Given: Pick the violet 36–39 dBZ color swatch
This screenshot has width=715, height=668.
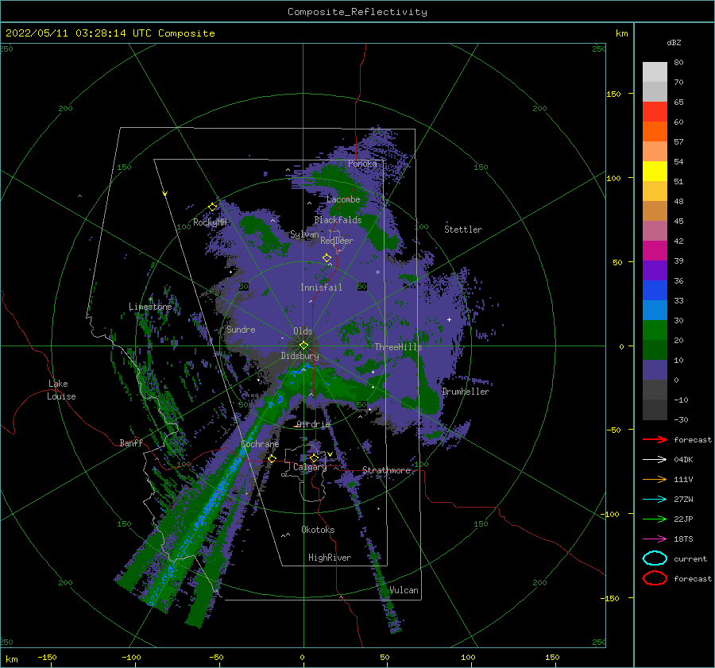Looking at the screenshot, I should point(655,270).
